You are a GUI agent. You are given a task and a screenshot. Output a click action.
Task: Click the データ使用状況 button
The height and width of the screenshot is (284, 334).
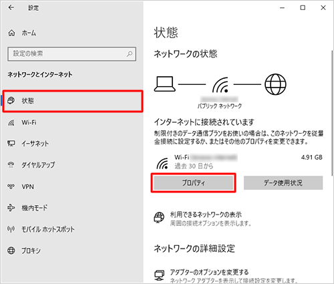click(x=283, y=183)
